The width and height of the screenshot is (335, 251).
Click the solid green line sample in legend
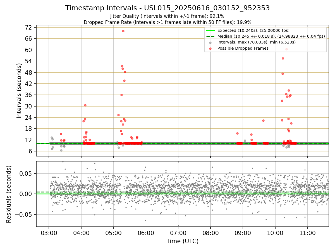coord(210,30)
